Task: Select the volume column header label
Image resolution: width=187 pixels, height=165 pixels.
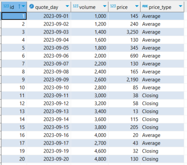Action: [x=87, y=7]
